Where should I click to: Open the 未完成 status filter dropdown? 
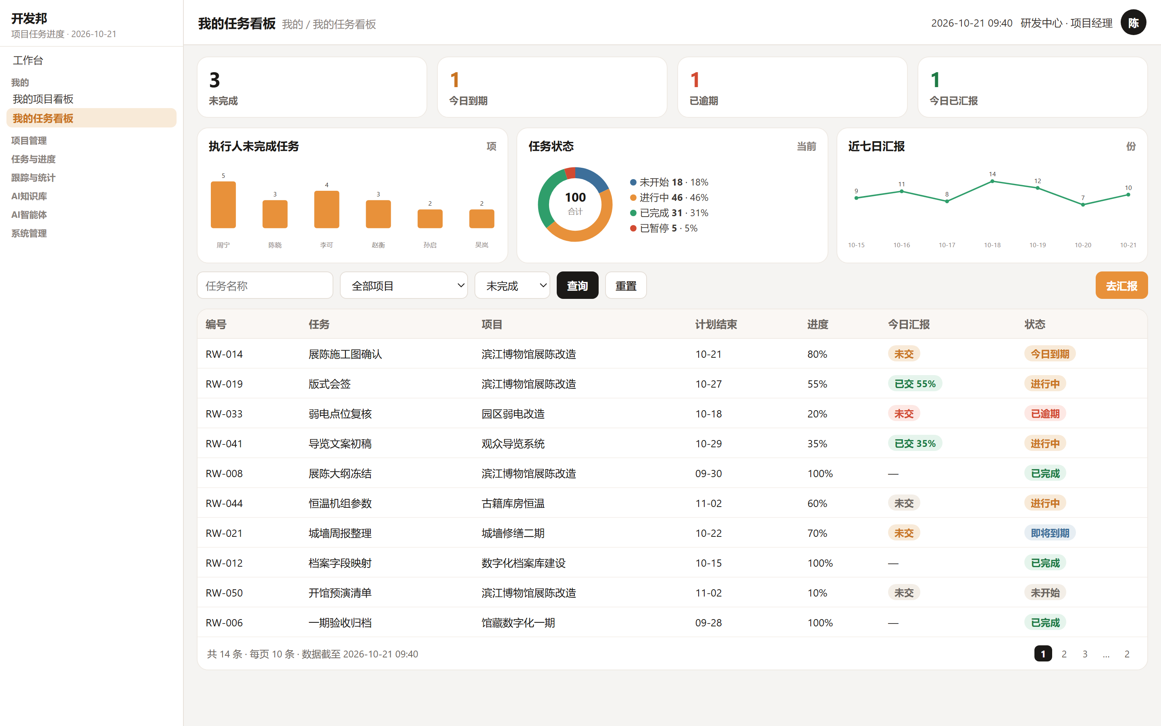click(512, 286)
